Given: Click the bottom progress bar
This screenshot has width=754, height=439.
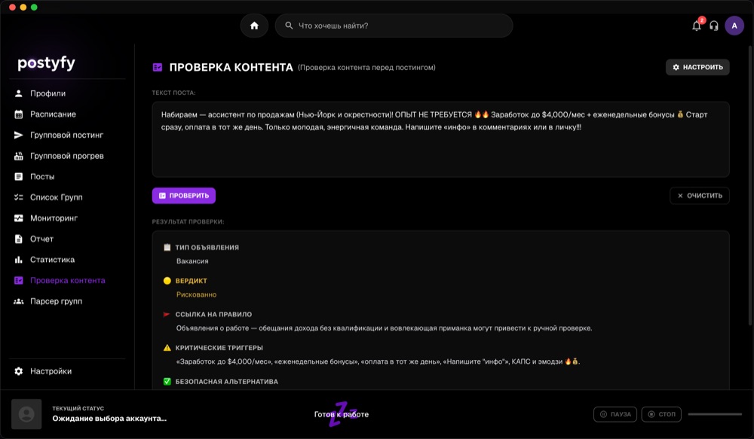Looking at the screenshot, I should coord(715,414).
